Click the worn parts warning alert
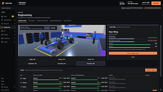 (x=153, y=8)
